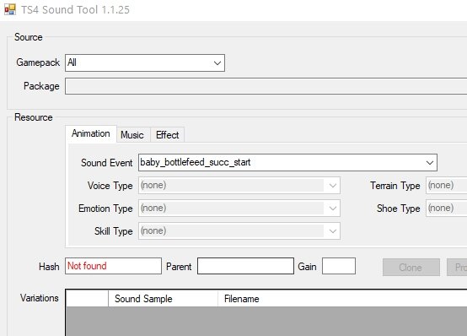
Task: Open the Skill Type dropdown
Action: point(239,230)
